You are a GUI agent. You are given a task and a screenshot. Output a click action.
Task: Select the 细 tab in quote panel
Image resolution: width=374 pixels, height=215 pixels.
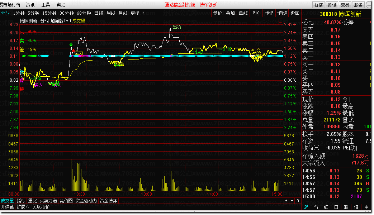326,207
